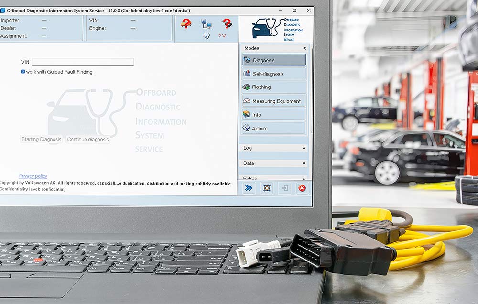Open the Privacy policy link

33,176
